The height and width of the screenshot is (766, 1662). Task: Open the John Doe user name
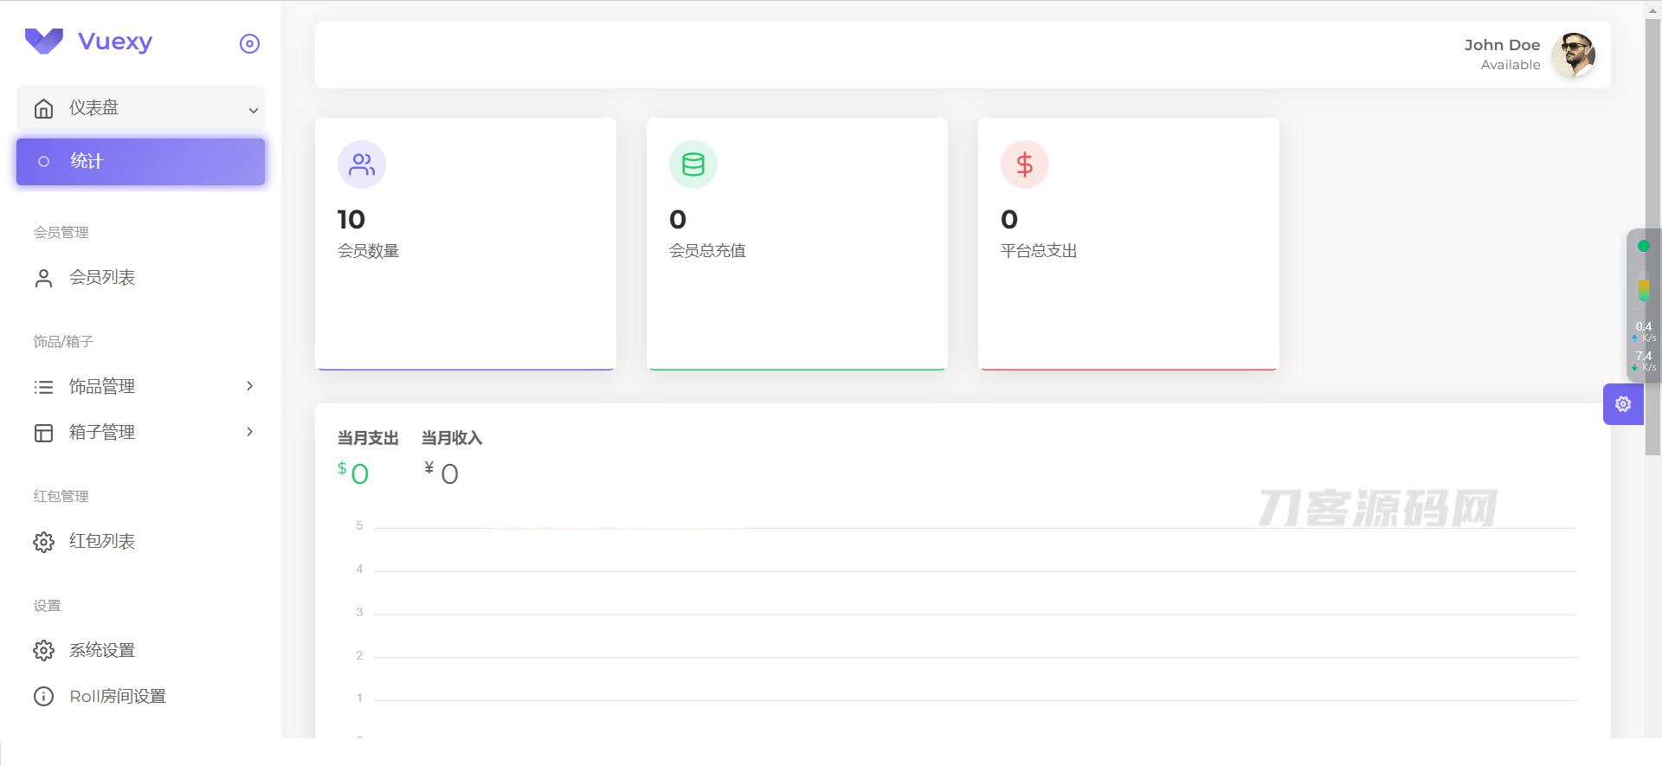tap(1502, 45)
